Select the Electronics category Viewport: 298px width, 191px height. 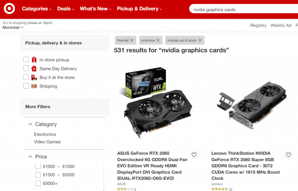click(x=45, y=134)
